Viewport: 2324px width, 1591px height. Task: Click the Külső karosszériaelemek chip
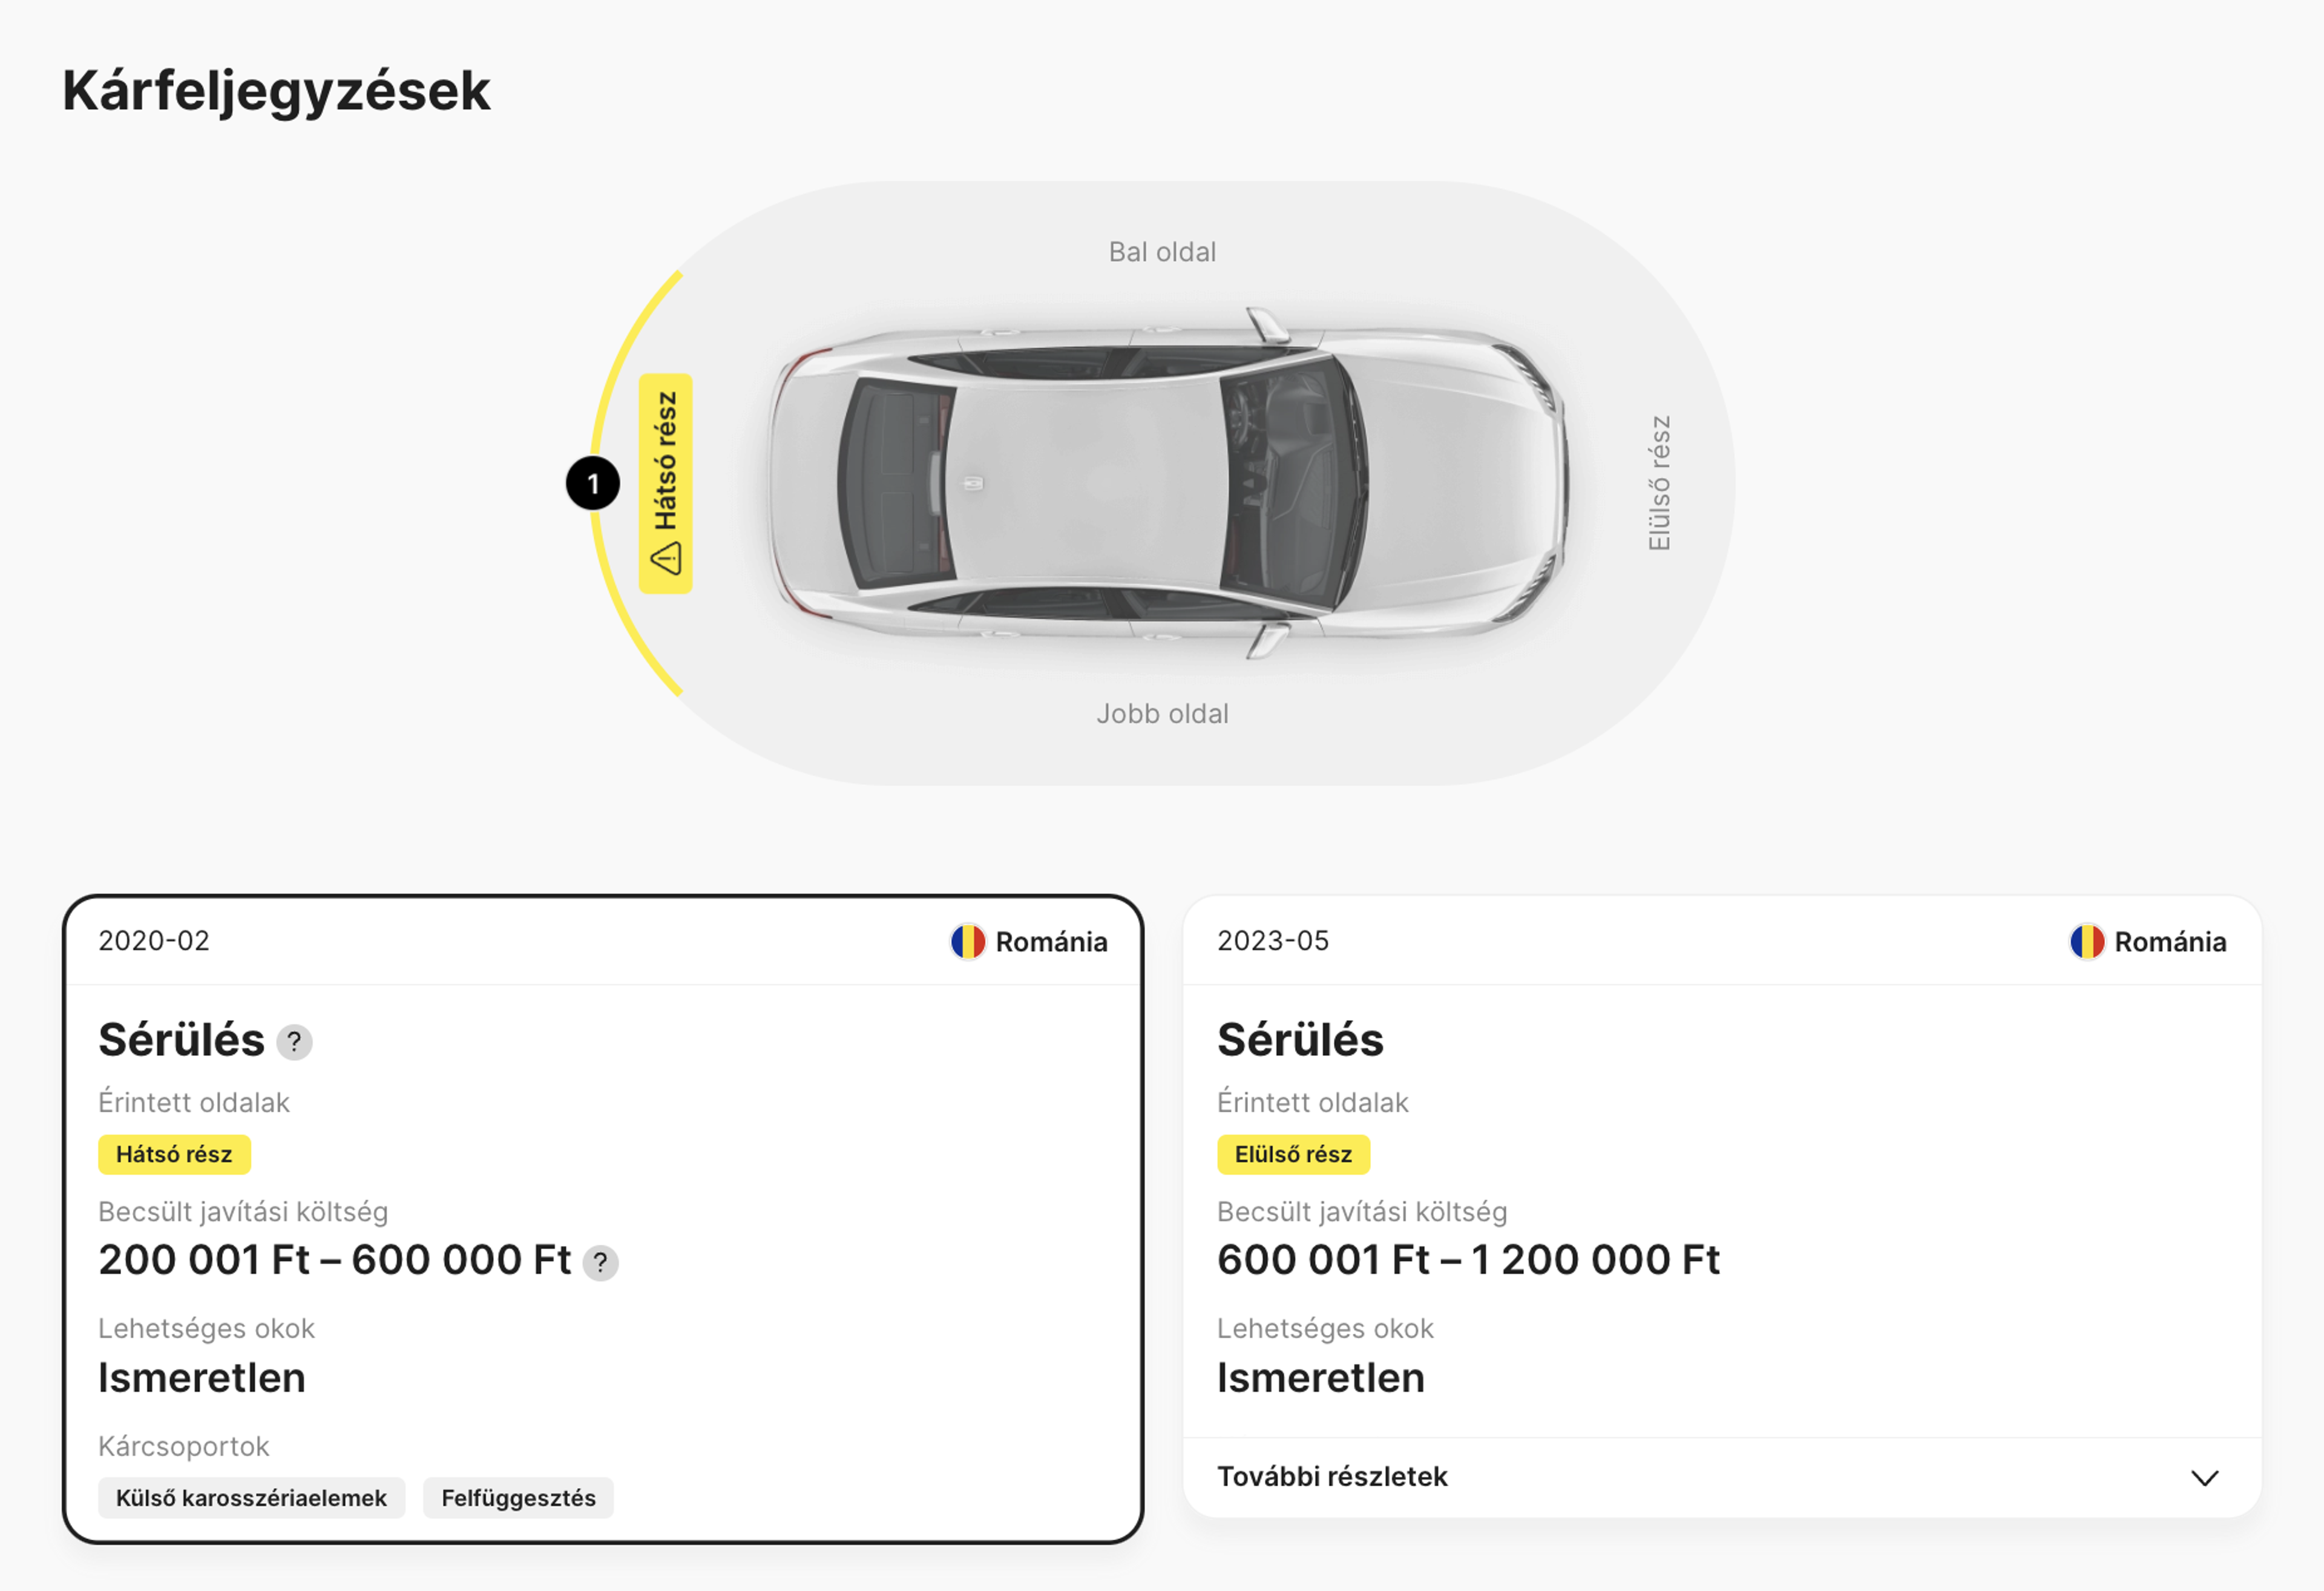pyautogui.click(x=251, y=1499)
